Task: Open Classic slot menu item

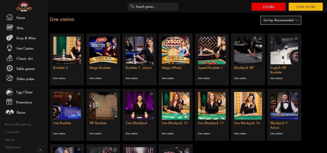Action: pos(25,59)
